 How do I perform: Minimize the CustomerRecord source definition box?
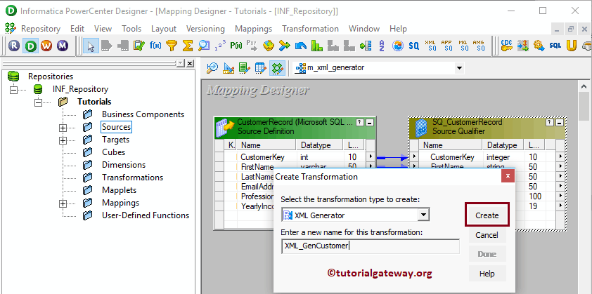click(x=370, y=123)
